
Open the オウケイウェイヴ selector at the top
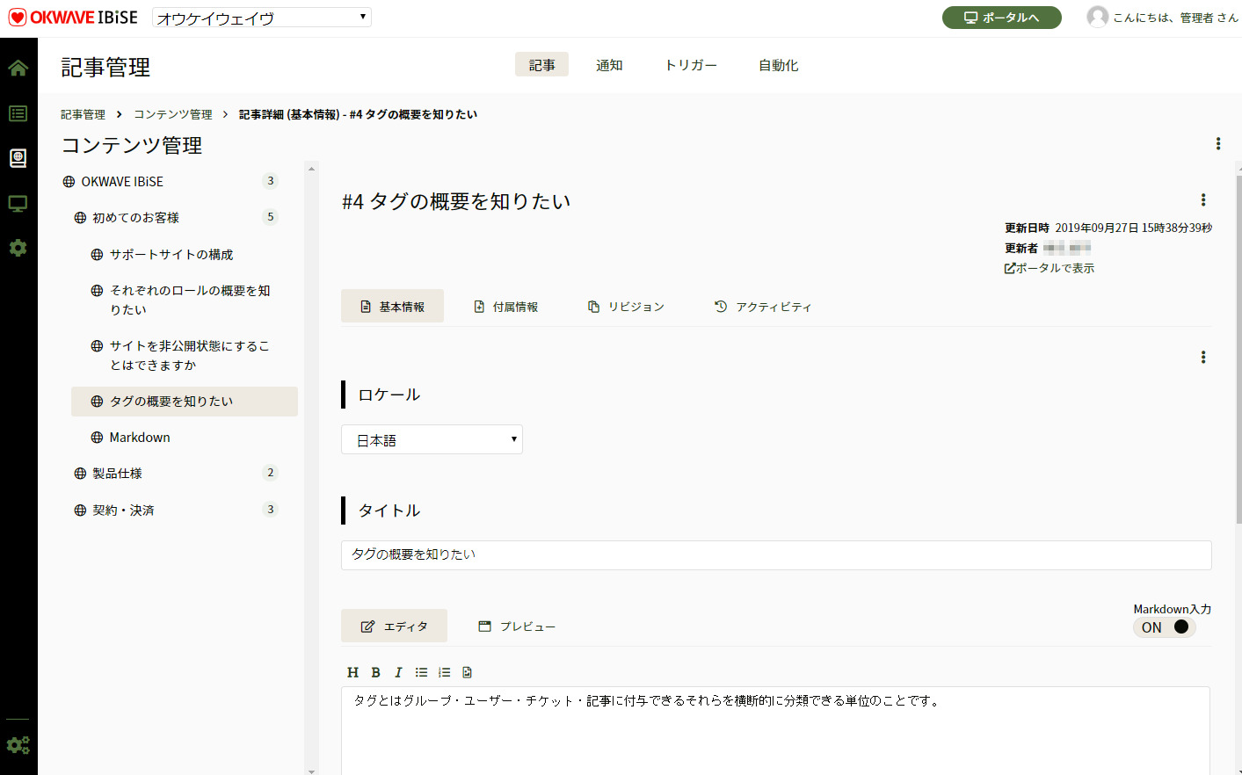pos(259,16)
